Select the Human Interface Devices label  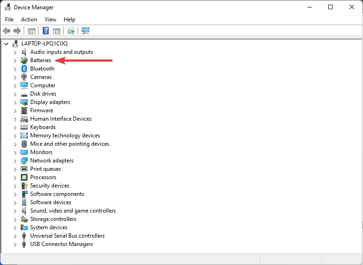click(x=61, y=119)
